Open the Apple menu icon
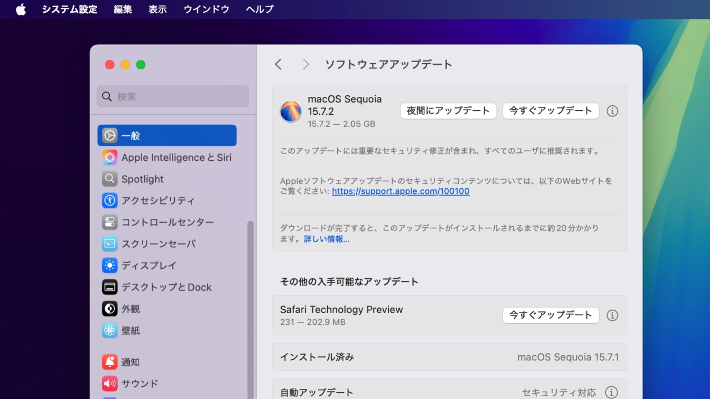Viewport: 710px width, 399px height. point(21,9)
